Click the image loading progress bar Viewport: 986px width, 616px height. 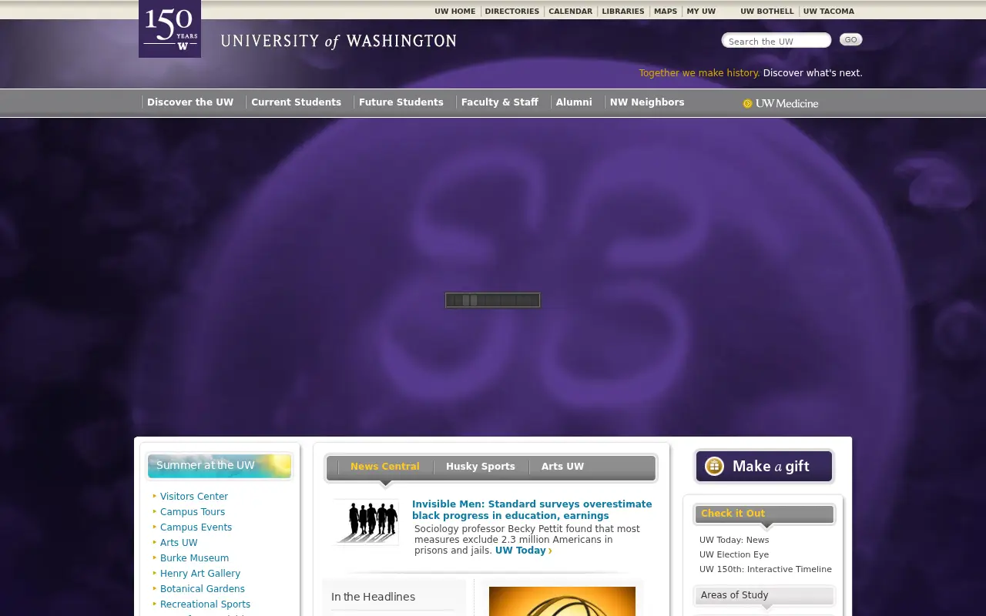point(493,300)
